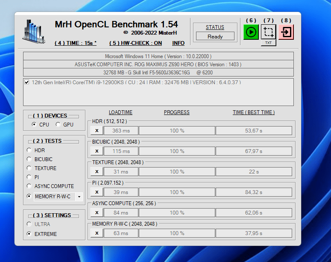Select the ULTRA setting
Viewport: 331px width, 262px height.
click(x=29, y=224)
